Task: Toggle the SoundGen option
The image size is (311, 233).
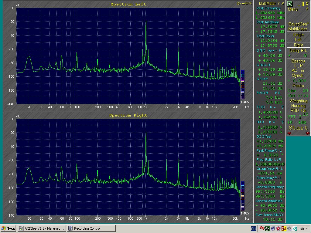Action: coord(298,24)
